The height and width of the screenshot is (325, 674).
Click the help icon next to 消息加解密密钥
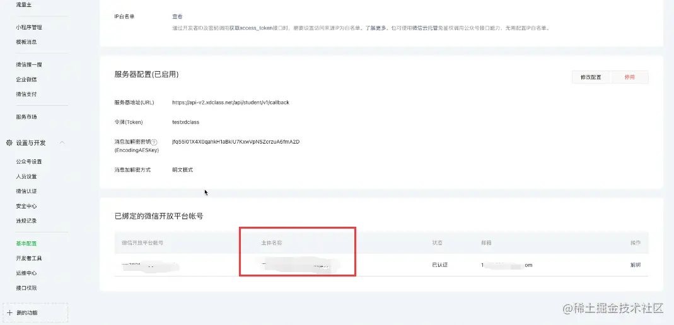click(154, 142)
